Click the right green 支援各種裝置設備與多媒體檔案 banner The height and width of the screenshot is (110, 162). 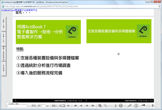pos(119,31)
